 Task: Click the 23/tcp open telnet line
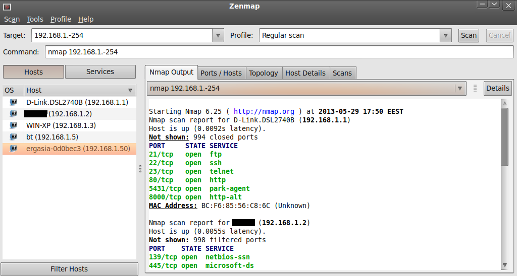click(x=191, y=171)
